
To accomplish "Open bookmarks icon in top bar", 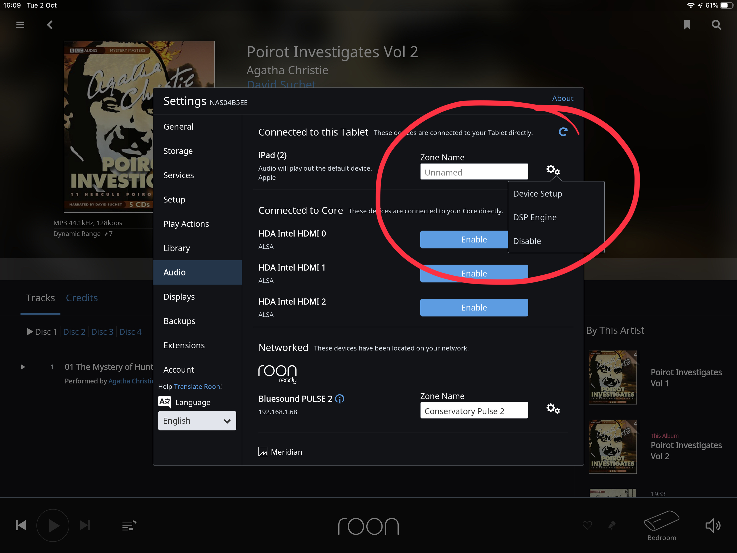I will [x=687, y=25].
